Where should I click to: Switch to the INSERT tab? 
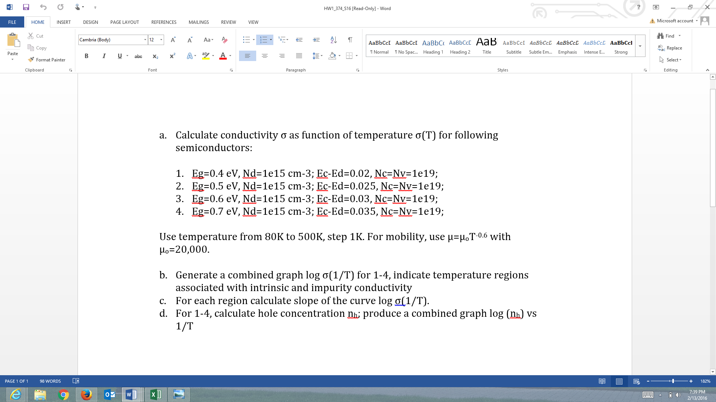click(63, 22)
